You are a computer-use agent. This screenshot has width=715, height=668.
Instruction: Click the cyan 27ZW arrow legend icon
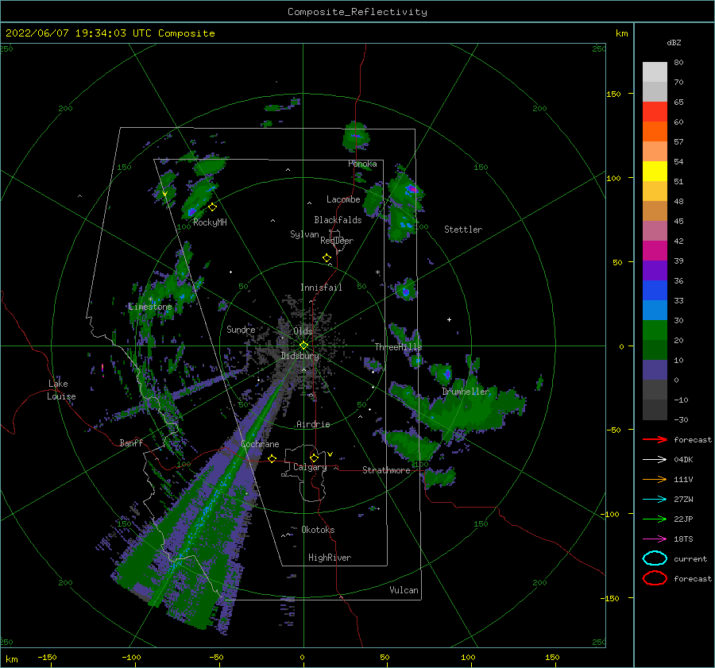click(x=655, y=500)
